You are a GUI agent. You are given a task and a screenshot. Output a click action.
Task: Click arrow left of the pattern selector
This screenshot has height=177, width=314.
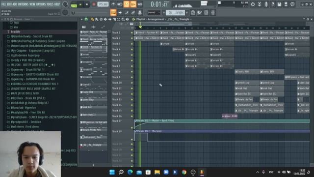click(x=163, y=13)
